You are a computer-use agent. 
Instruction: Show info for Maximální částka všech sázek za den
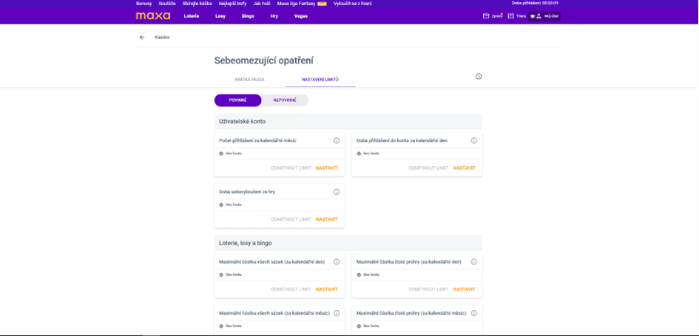[x=337, y=262]
